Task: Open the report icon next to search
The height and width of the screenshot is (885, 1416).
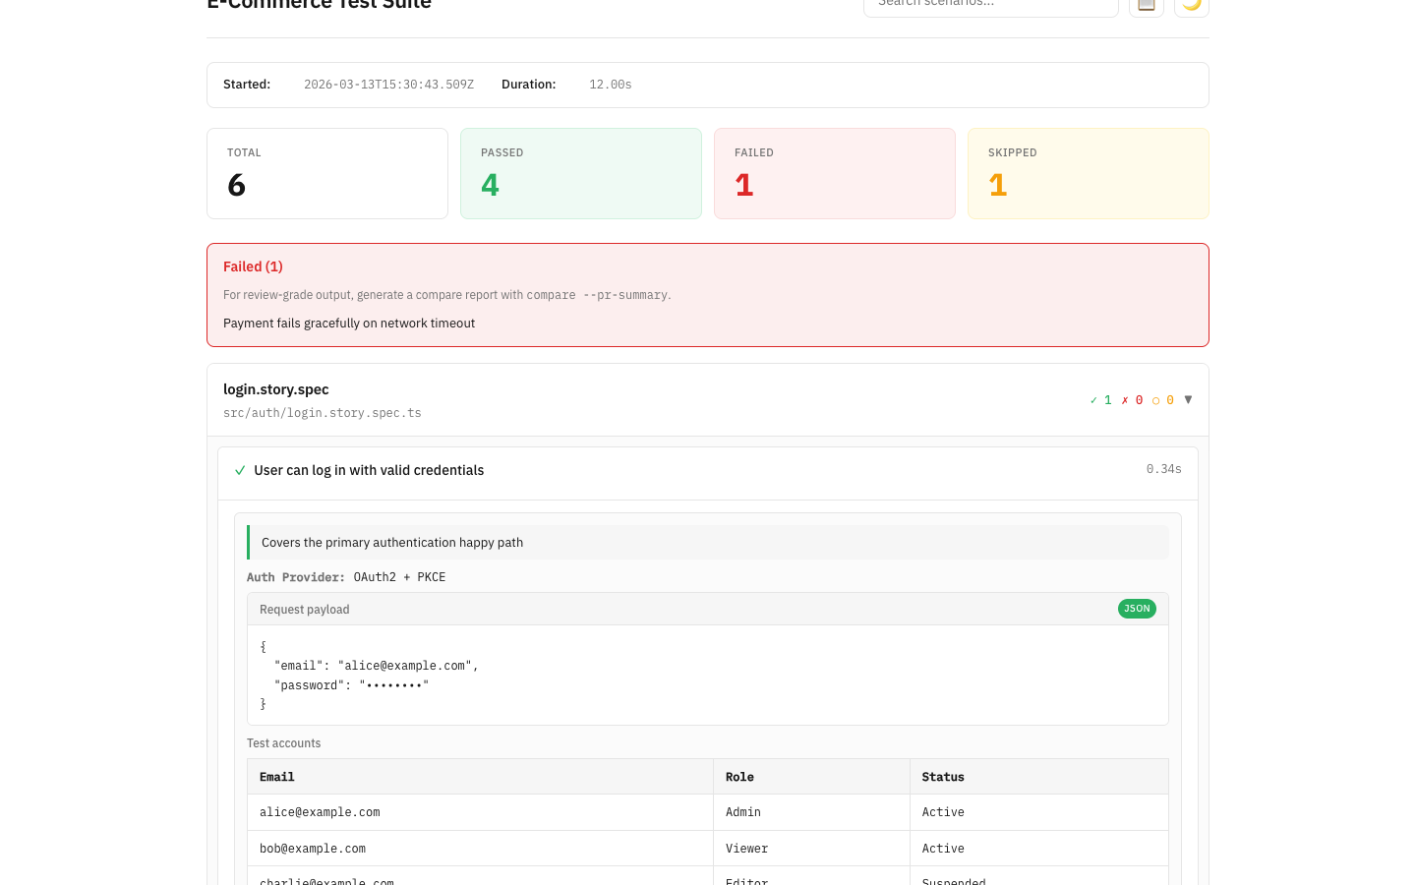Action: coord(1146,6)
